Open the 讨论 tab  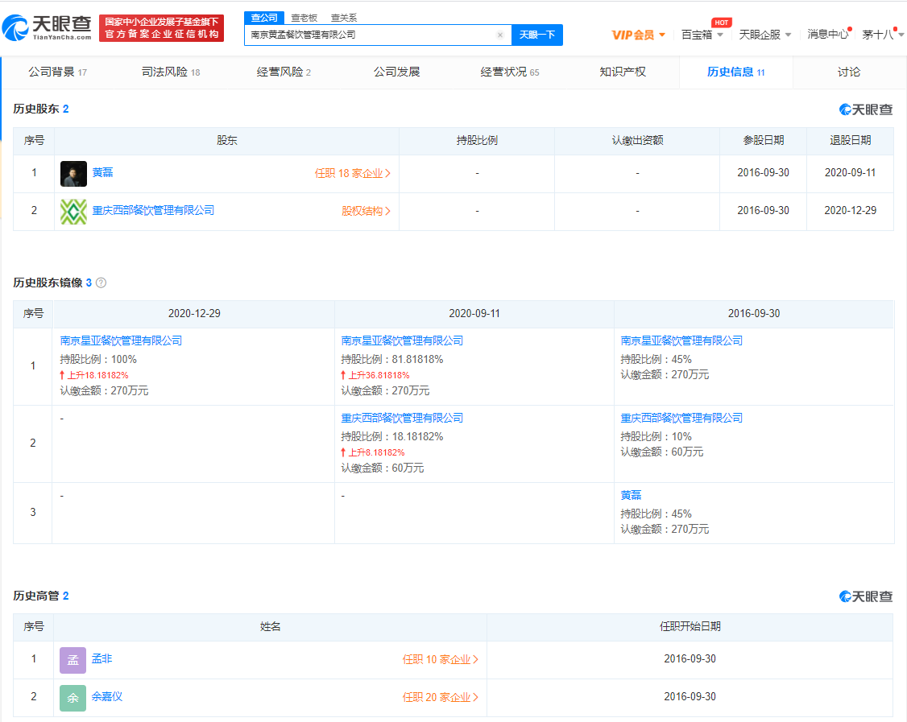click(x=848, y=72)
